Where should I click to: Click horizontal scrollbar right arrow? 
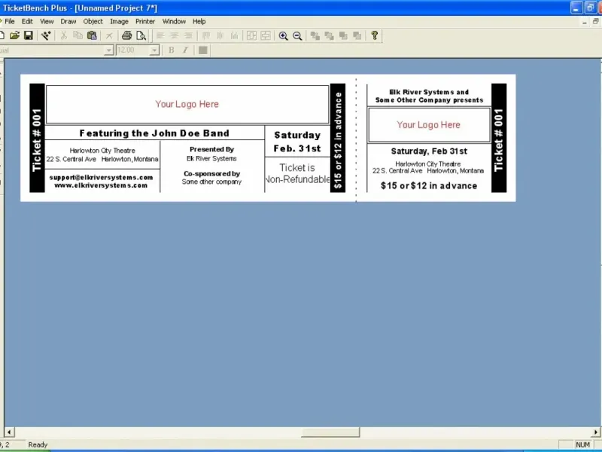pyautogui.click(x=596, y=432)
